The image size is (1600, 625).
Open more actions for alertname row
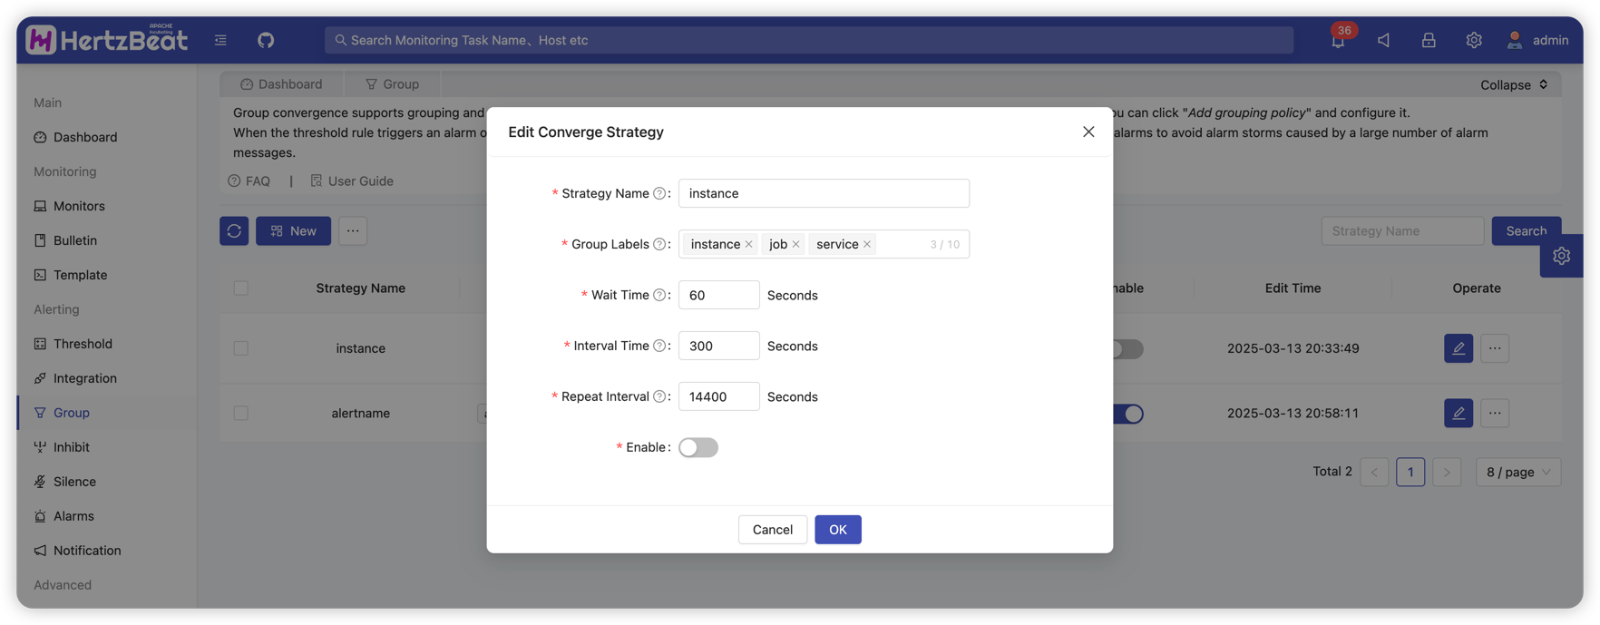1494,413
